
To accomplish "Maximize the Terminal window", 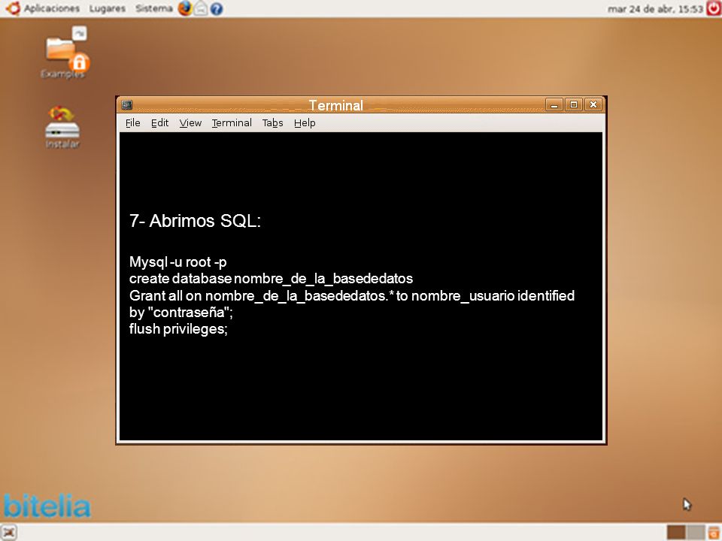I will click(574, 105).
